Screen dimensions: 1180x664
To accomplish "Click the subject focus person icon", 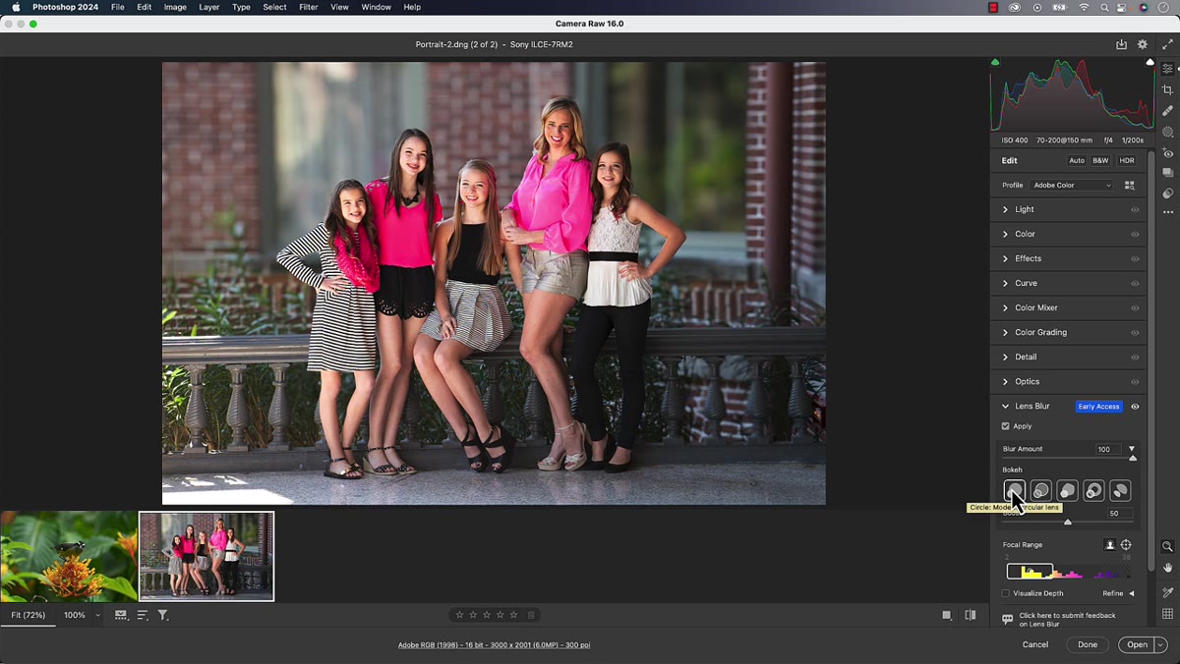I will click(x=1109, y=545).
